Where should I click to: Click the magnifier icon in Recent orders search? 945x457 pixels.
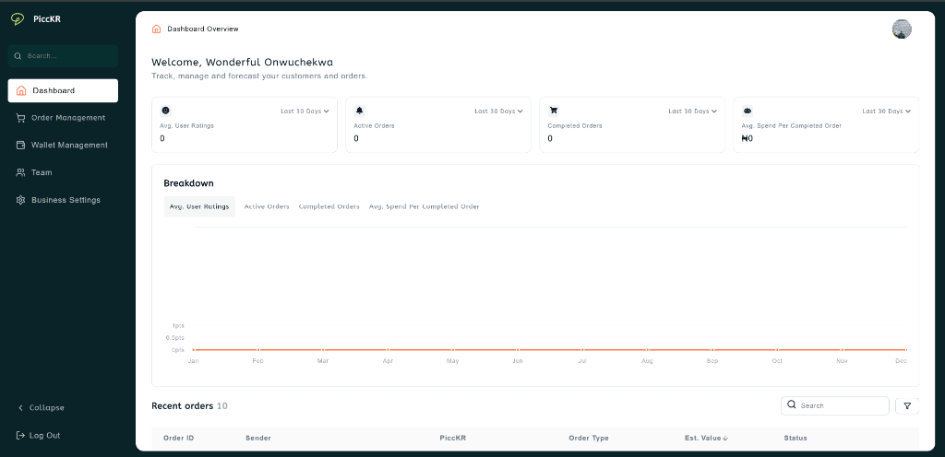(x=792, y=404)
